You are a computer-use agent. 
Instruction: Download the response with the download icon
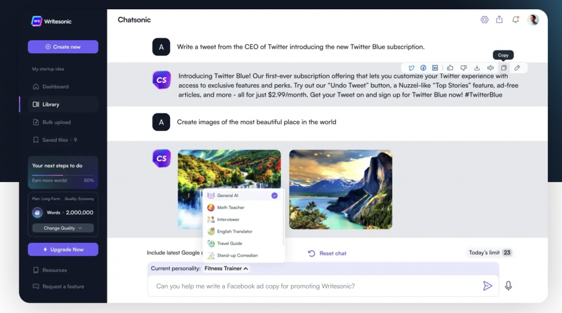[x=477, y=67]
